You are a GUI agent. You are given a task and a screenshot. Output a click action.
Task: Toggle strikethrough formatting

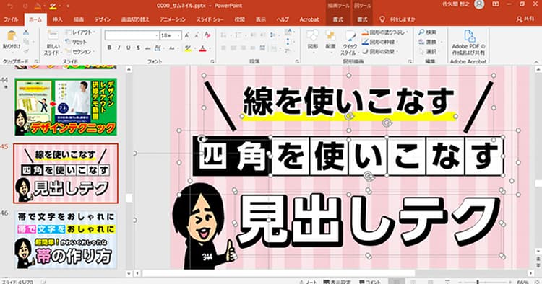click(147, 48)
